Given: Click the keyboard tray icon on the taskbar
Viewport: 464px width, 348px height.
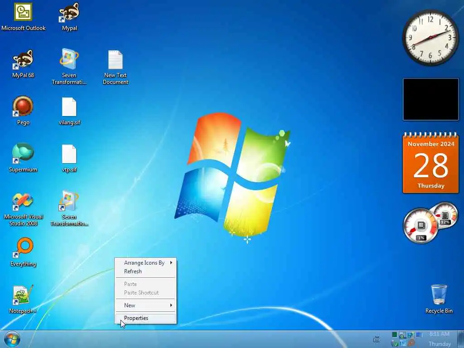Looking at the screenshot, I should click(x=377, y=339).
